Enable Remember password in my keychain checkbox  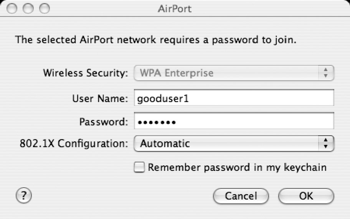point(139,167)
